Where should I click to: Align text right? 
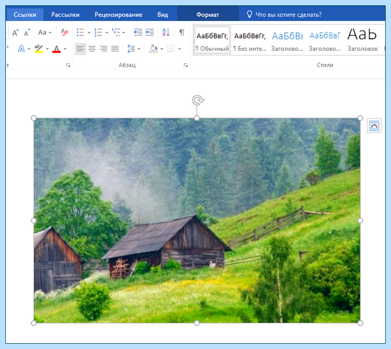(104, 49)
